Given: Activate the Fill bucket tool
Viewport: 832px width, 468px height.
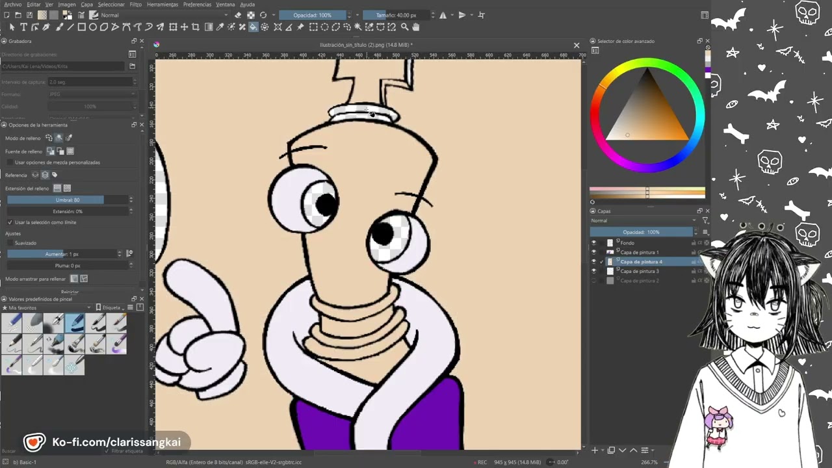Looking at the screenshot, I should coord(253,27).
